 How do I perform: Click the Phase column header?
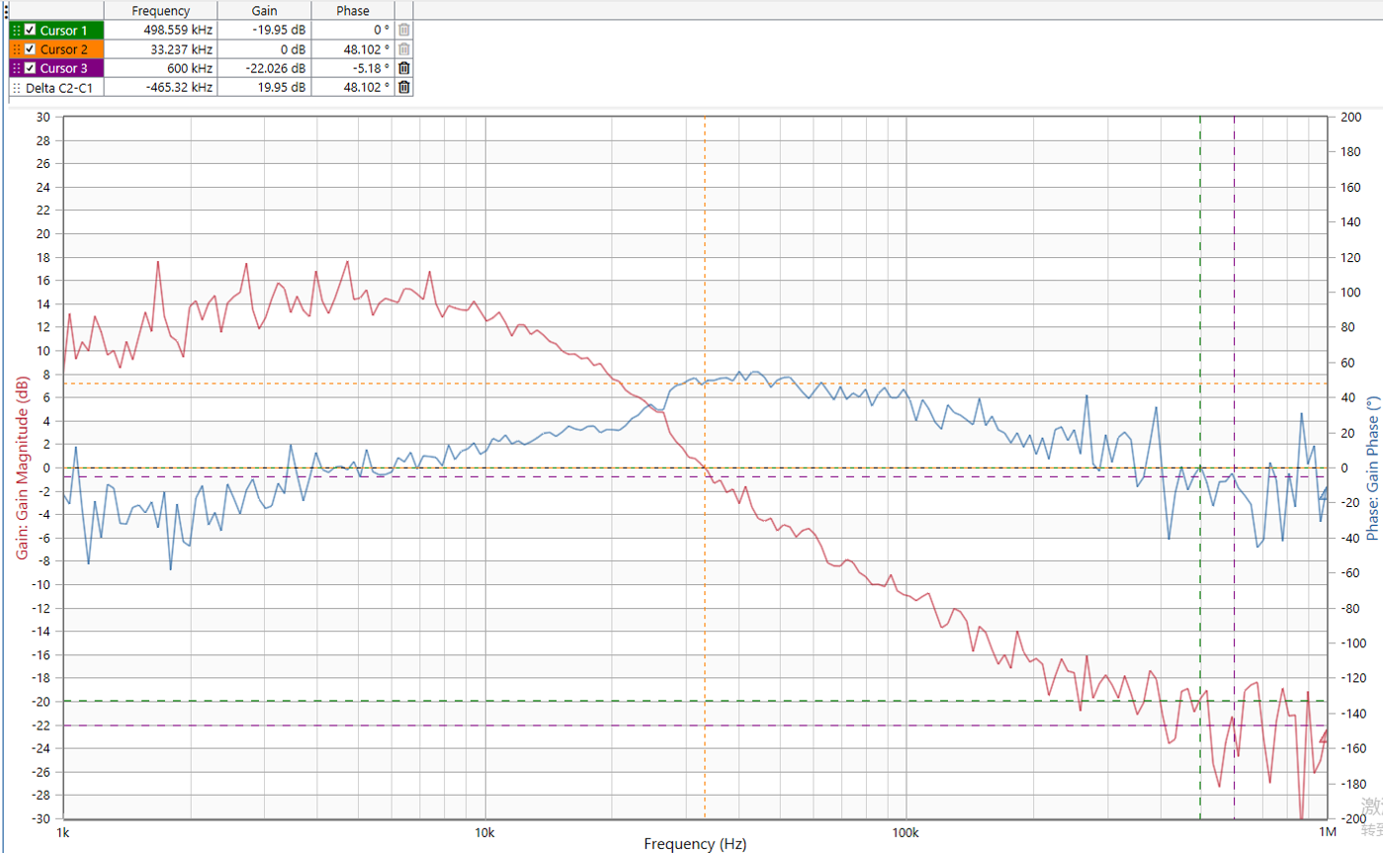click(352, 11)
